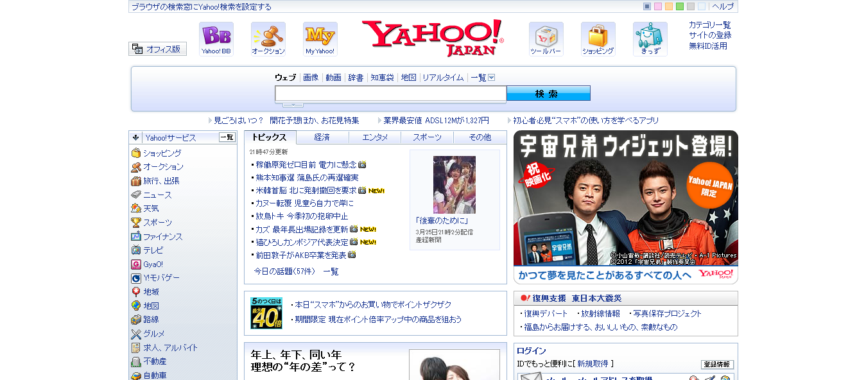The height and width of the screenshot is (380, 866).
Task: Select the green theme color swatch
Action: (680, 6)
